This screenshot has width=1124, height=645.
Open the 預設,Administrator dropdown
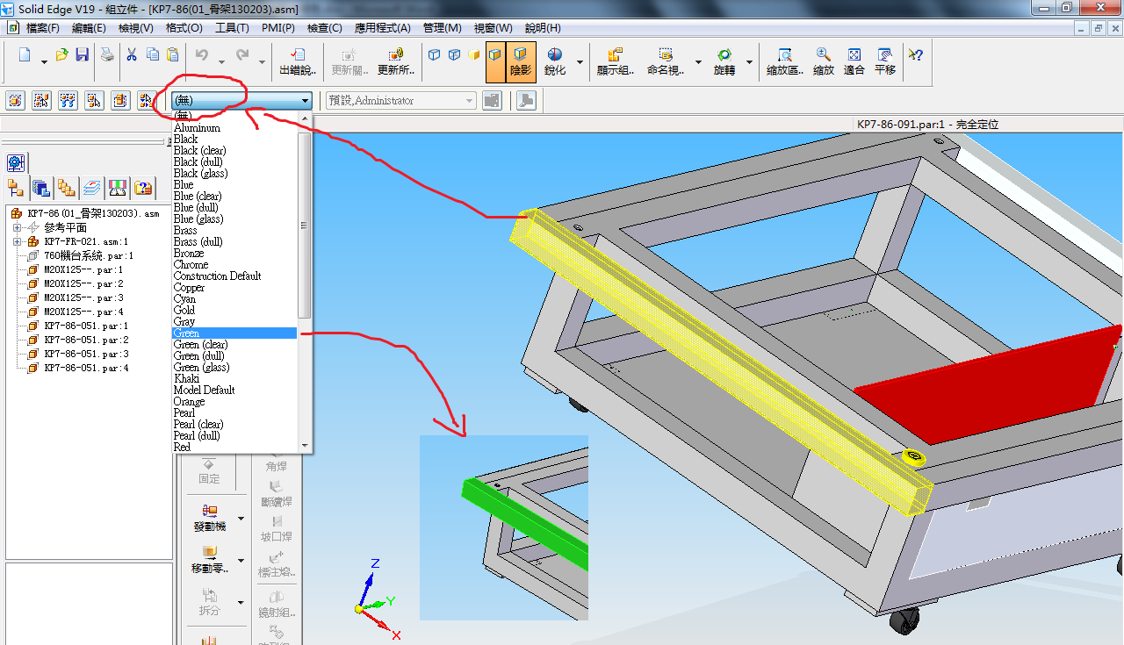point(470,101)
